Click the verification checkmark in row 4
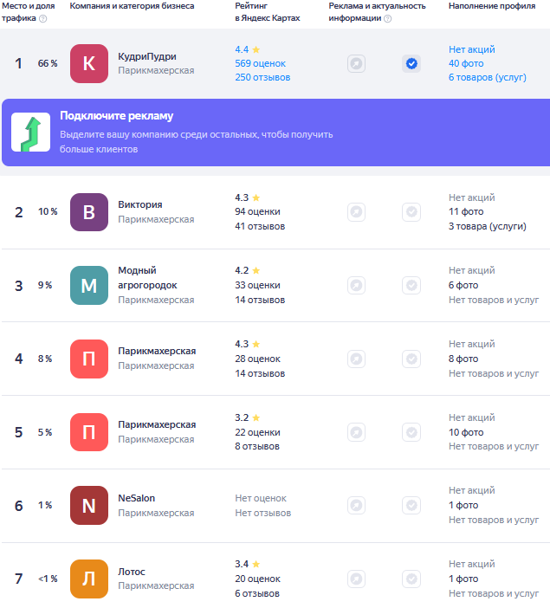550x608 pixels. pos(411,359)
